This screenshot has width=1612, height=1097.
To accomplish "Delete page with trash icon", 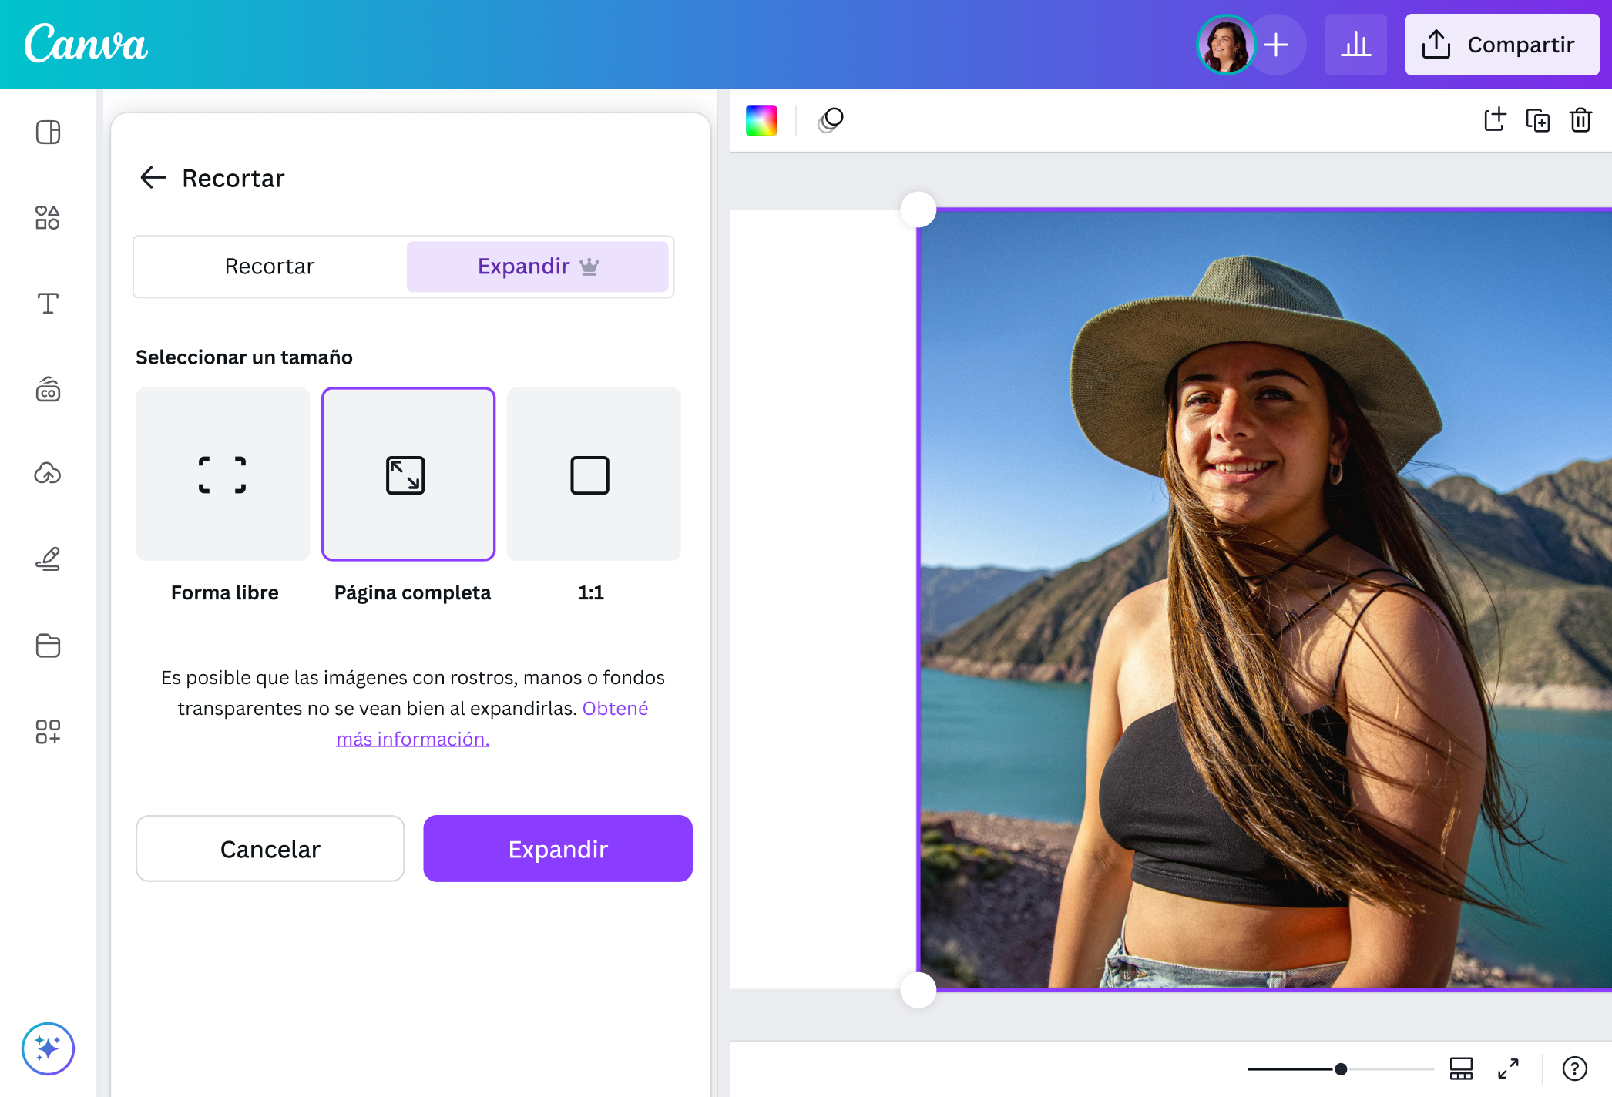I will click(1580, 120).
